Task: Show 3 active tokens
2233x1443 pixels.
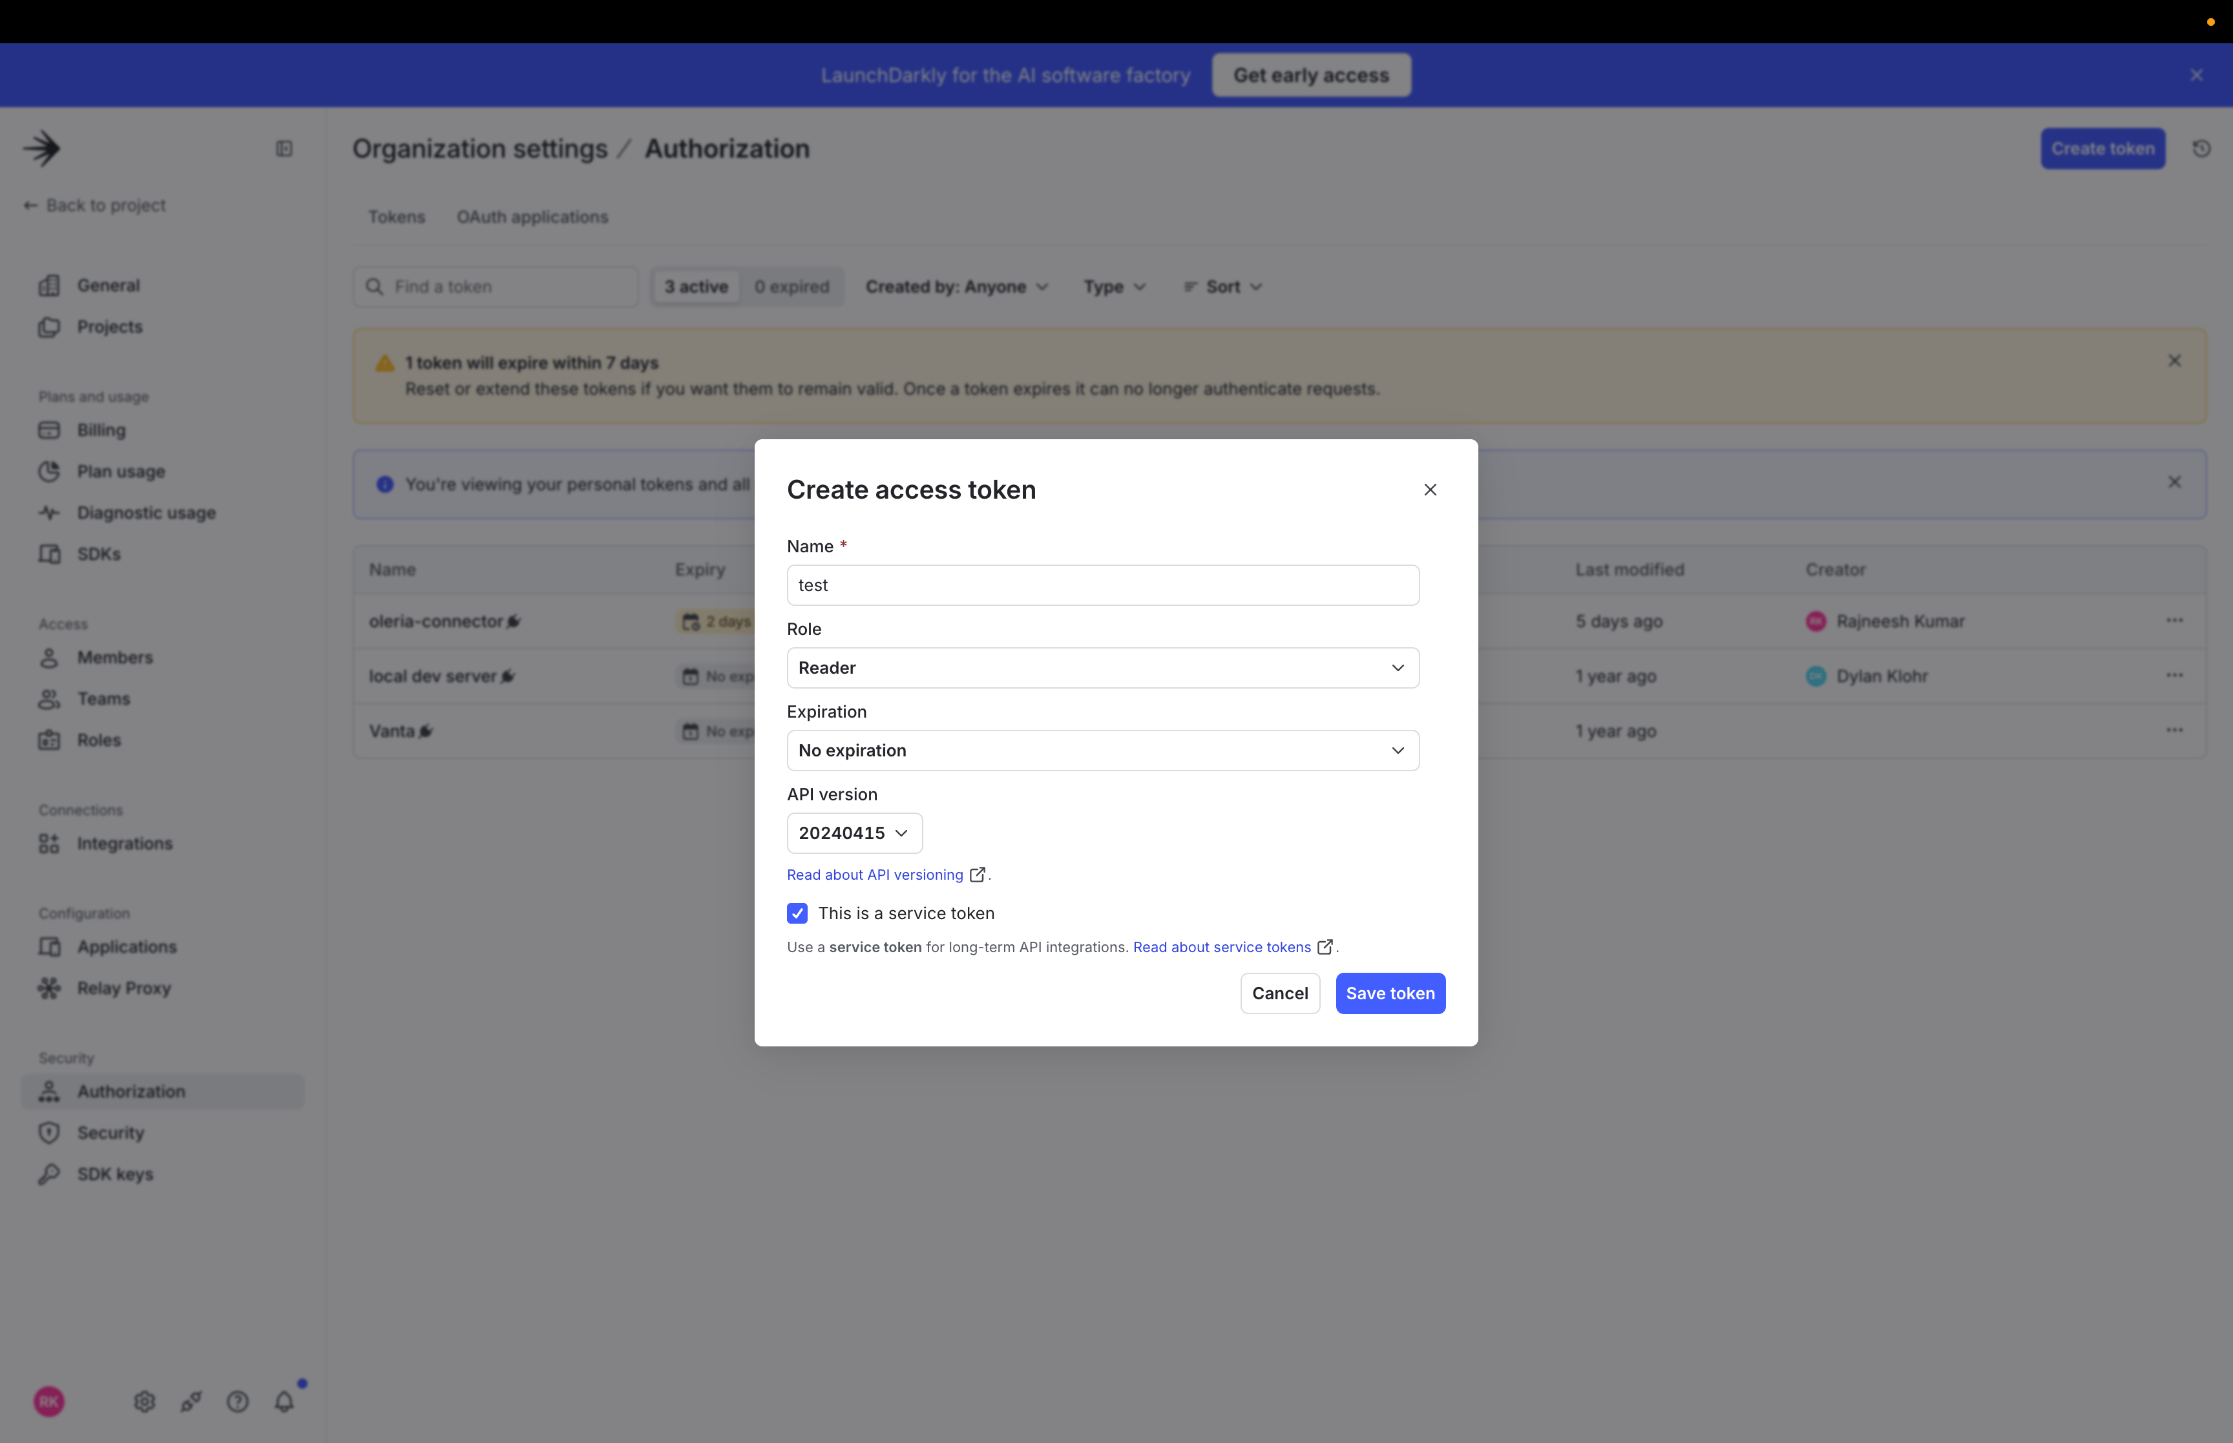Action: [x=697, y=287]
